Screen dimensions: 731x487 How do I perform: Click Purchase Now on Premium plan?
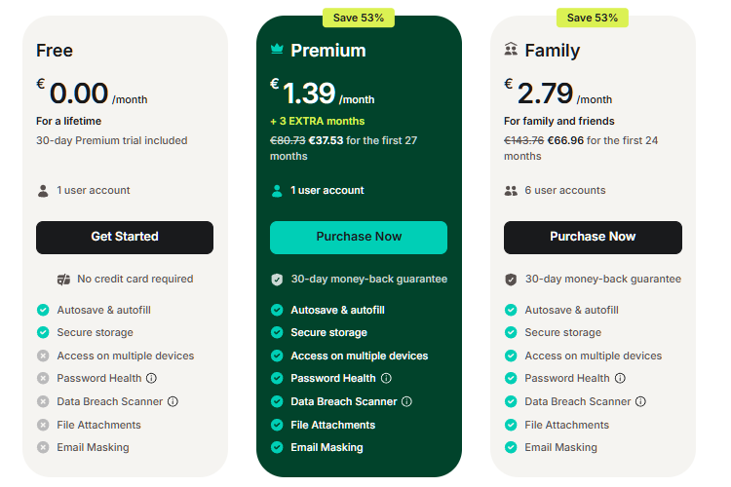point(359,238)
